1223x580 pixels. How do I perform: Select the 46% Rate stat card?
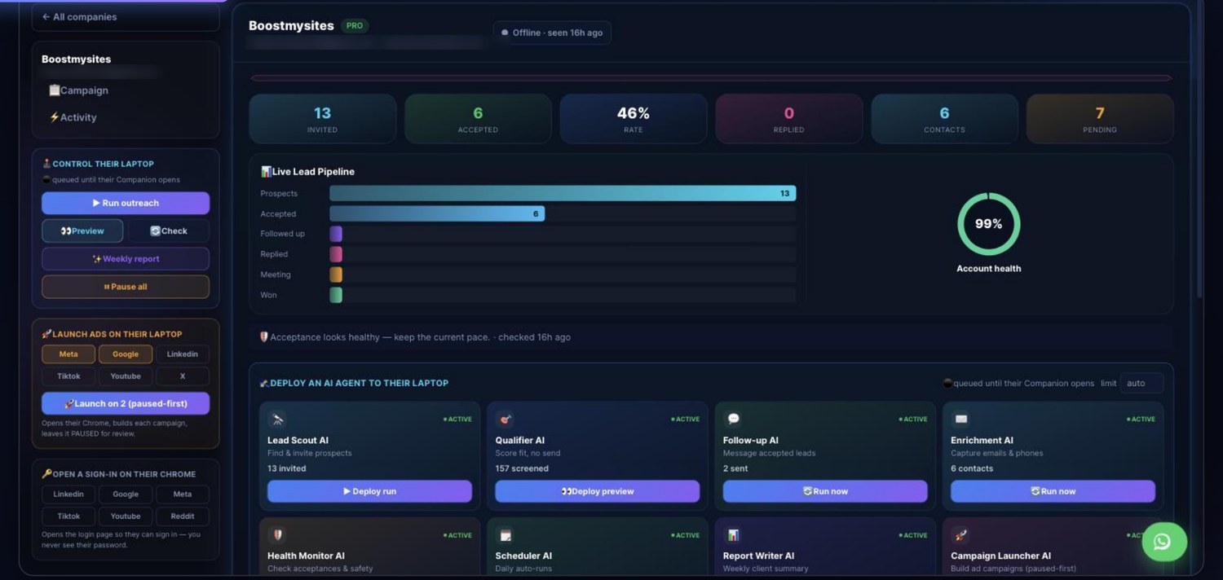[634, 119]
